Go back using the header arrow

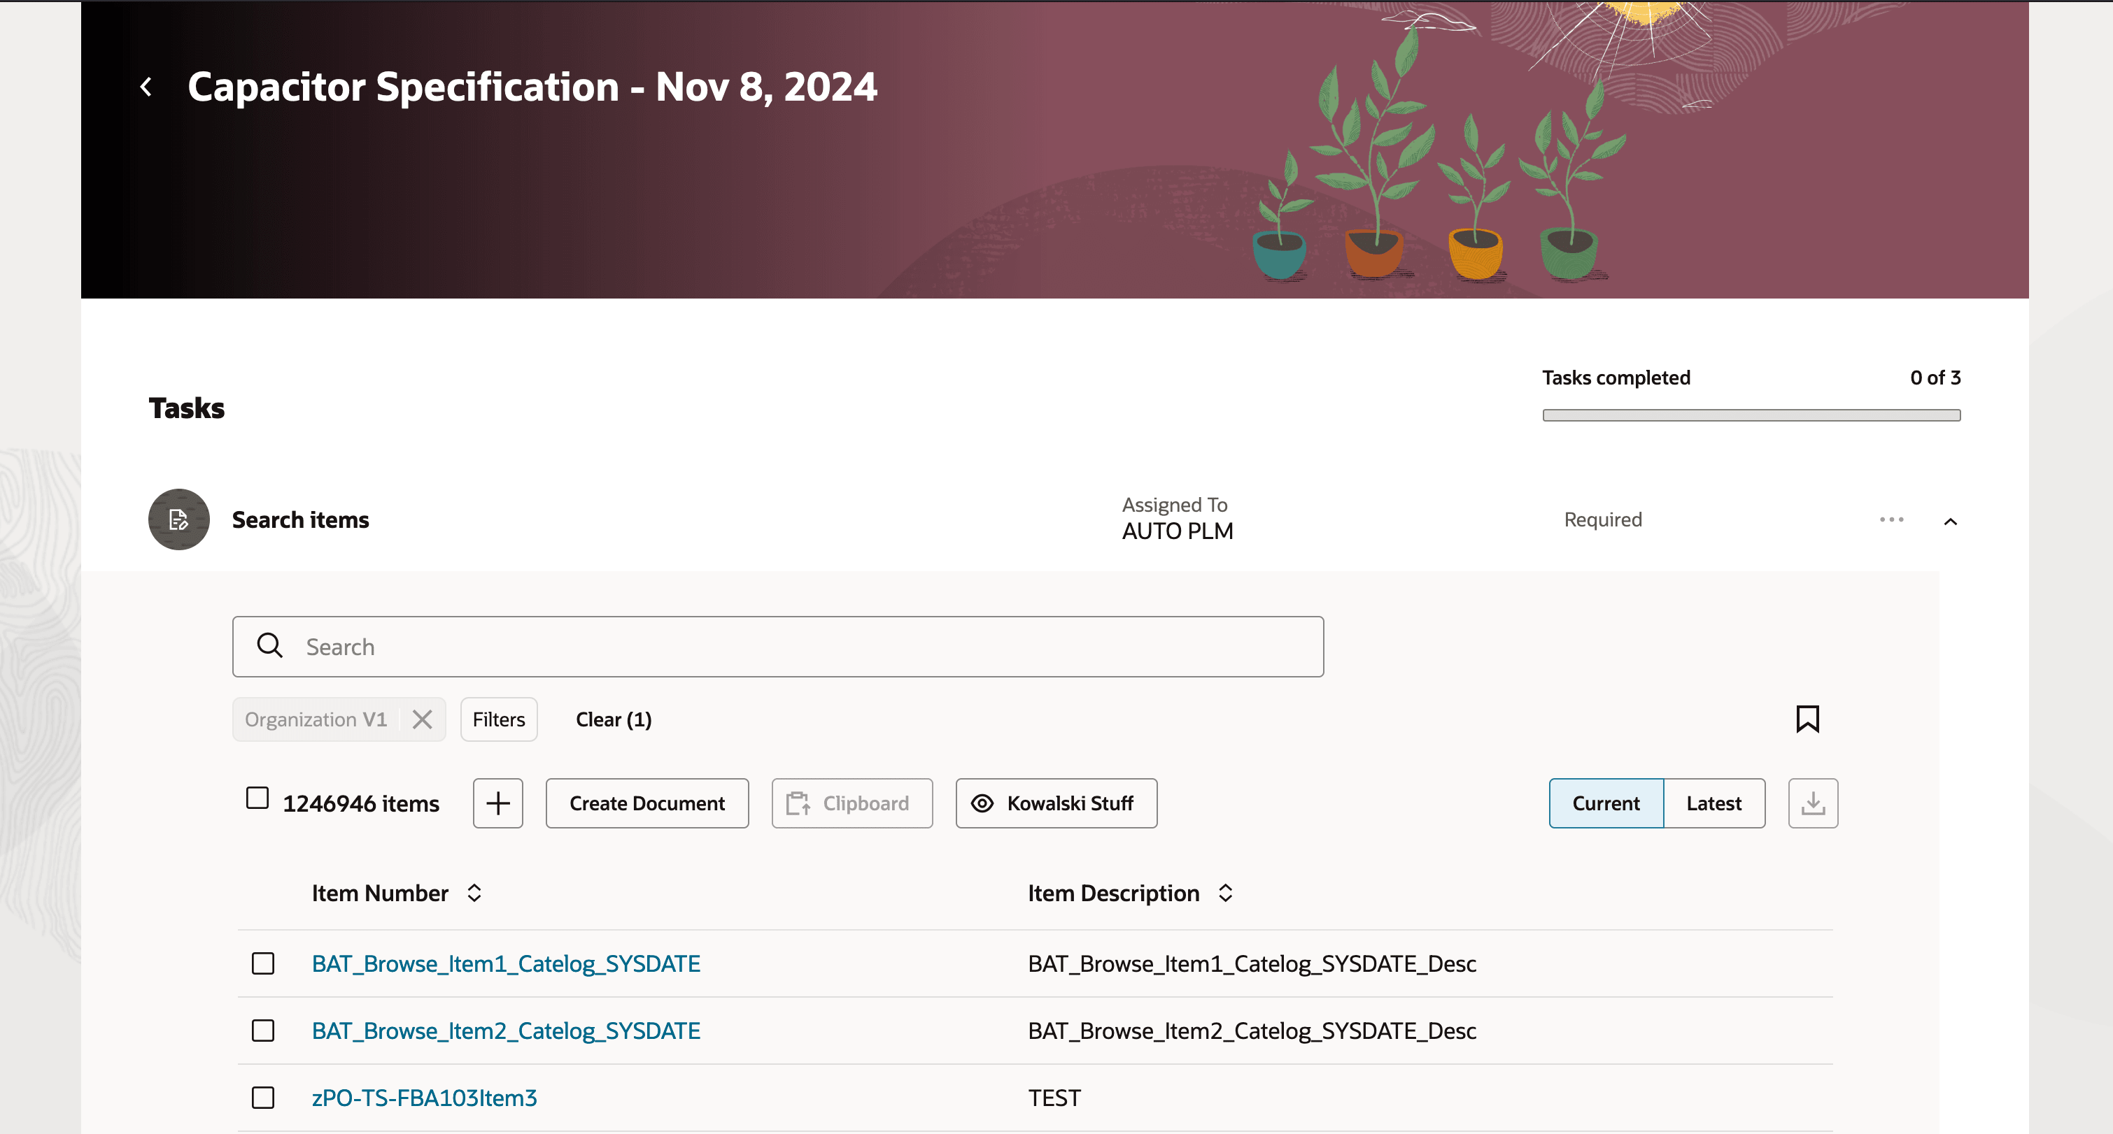[146, 87]
